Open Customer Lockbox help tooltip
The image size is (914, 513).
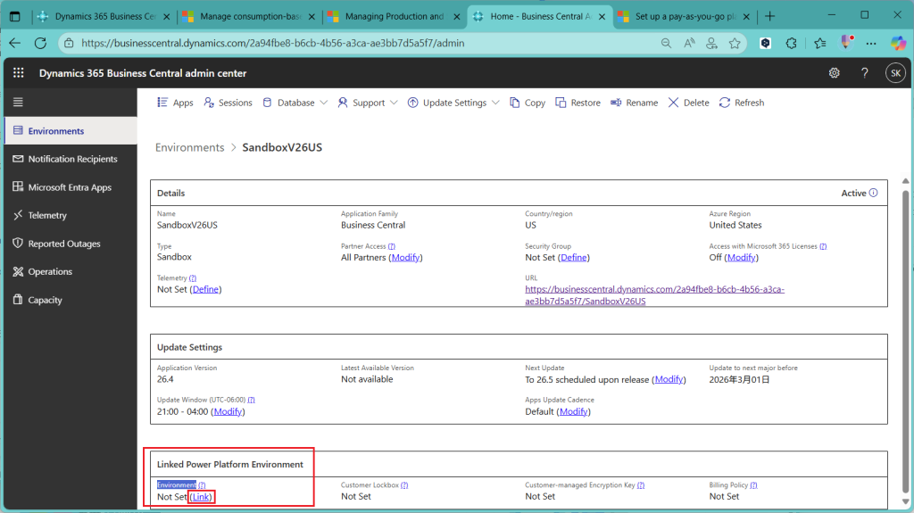404,485
